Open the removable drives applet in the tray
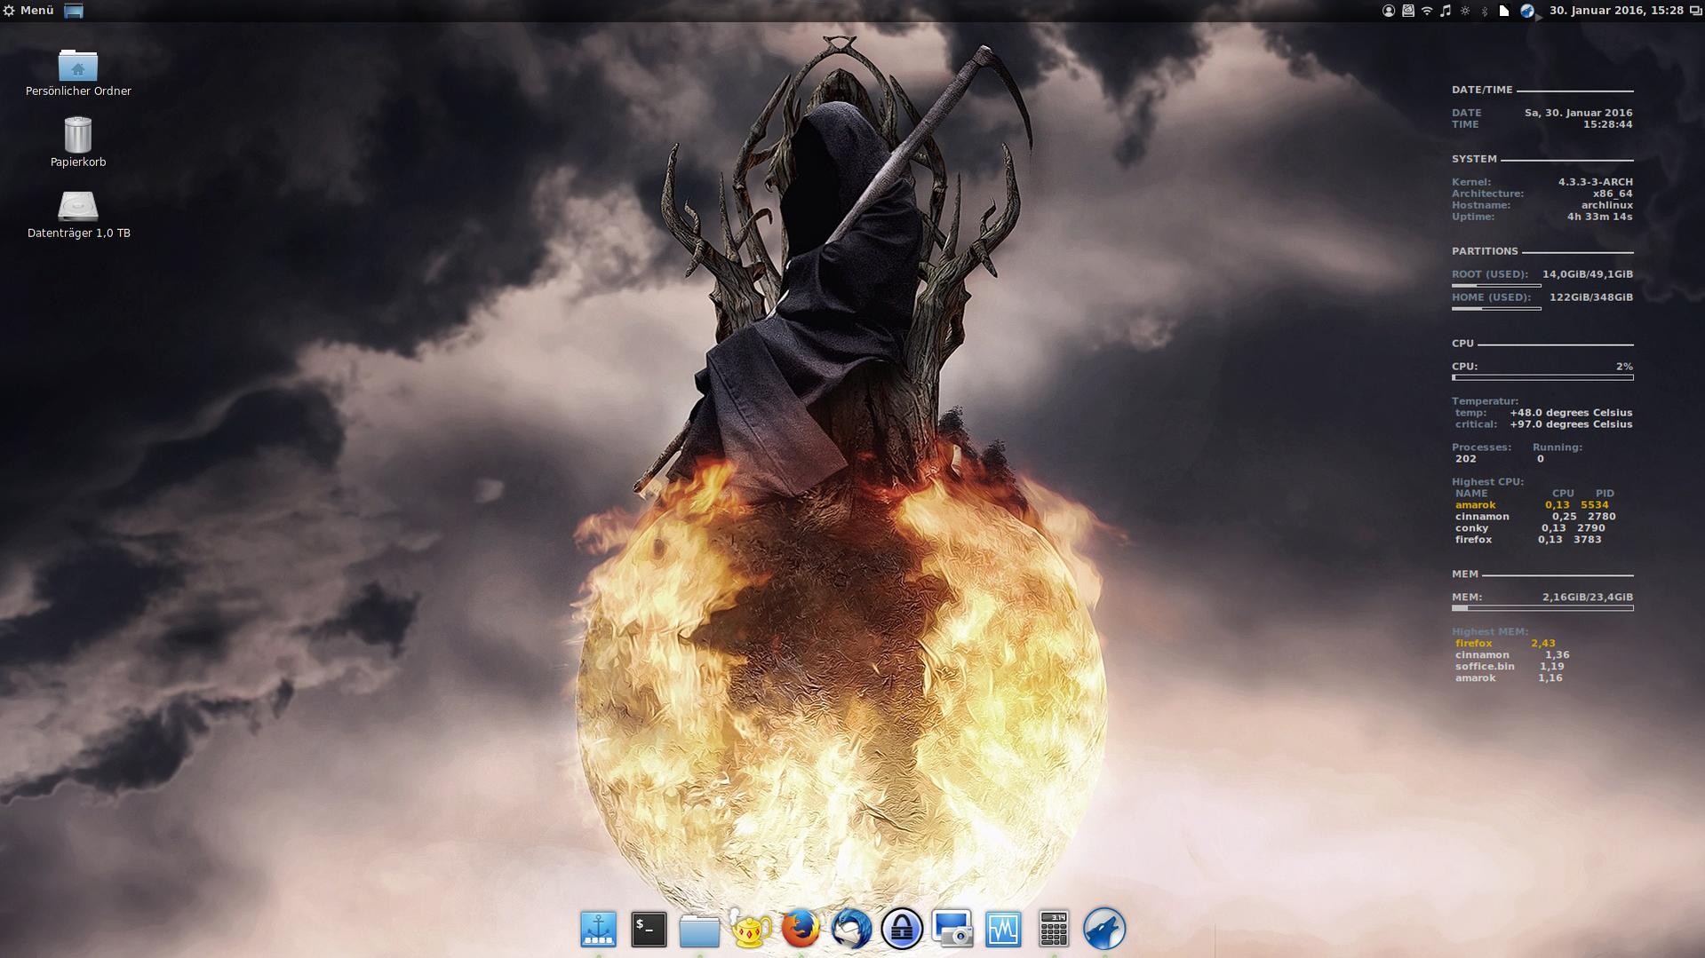 tap(1408, 11)
